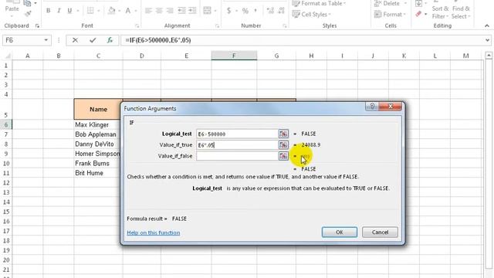Screen dimensions: 494x278
Task: Cancel formula entry with the X icon
Action: [75, 40]
